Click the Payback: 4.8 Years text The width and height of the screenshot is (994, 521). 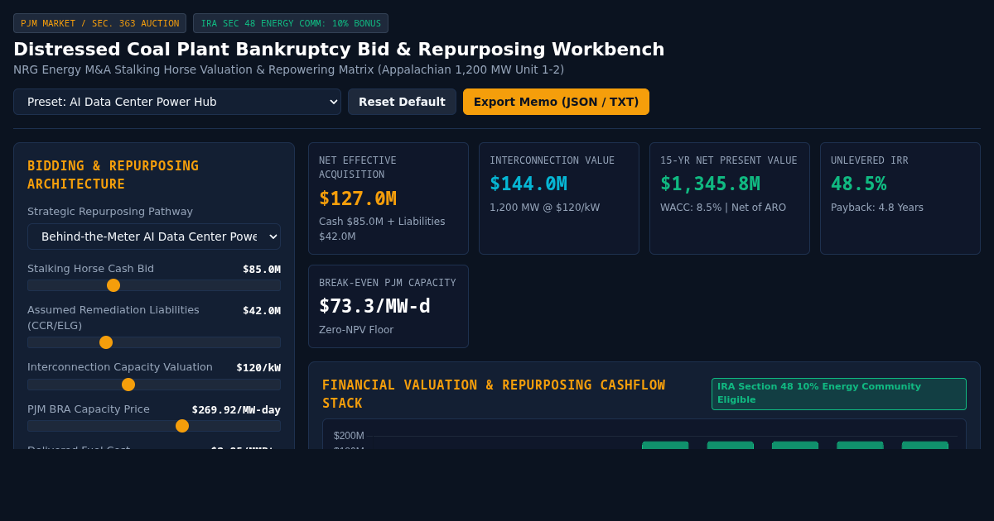[x=877, y=208]
